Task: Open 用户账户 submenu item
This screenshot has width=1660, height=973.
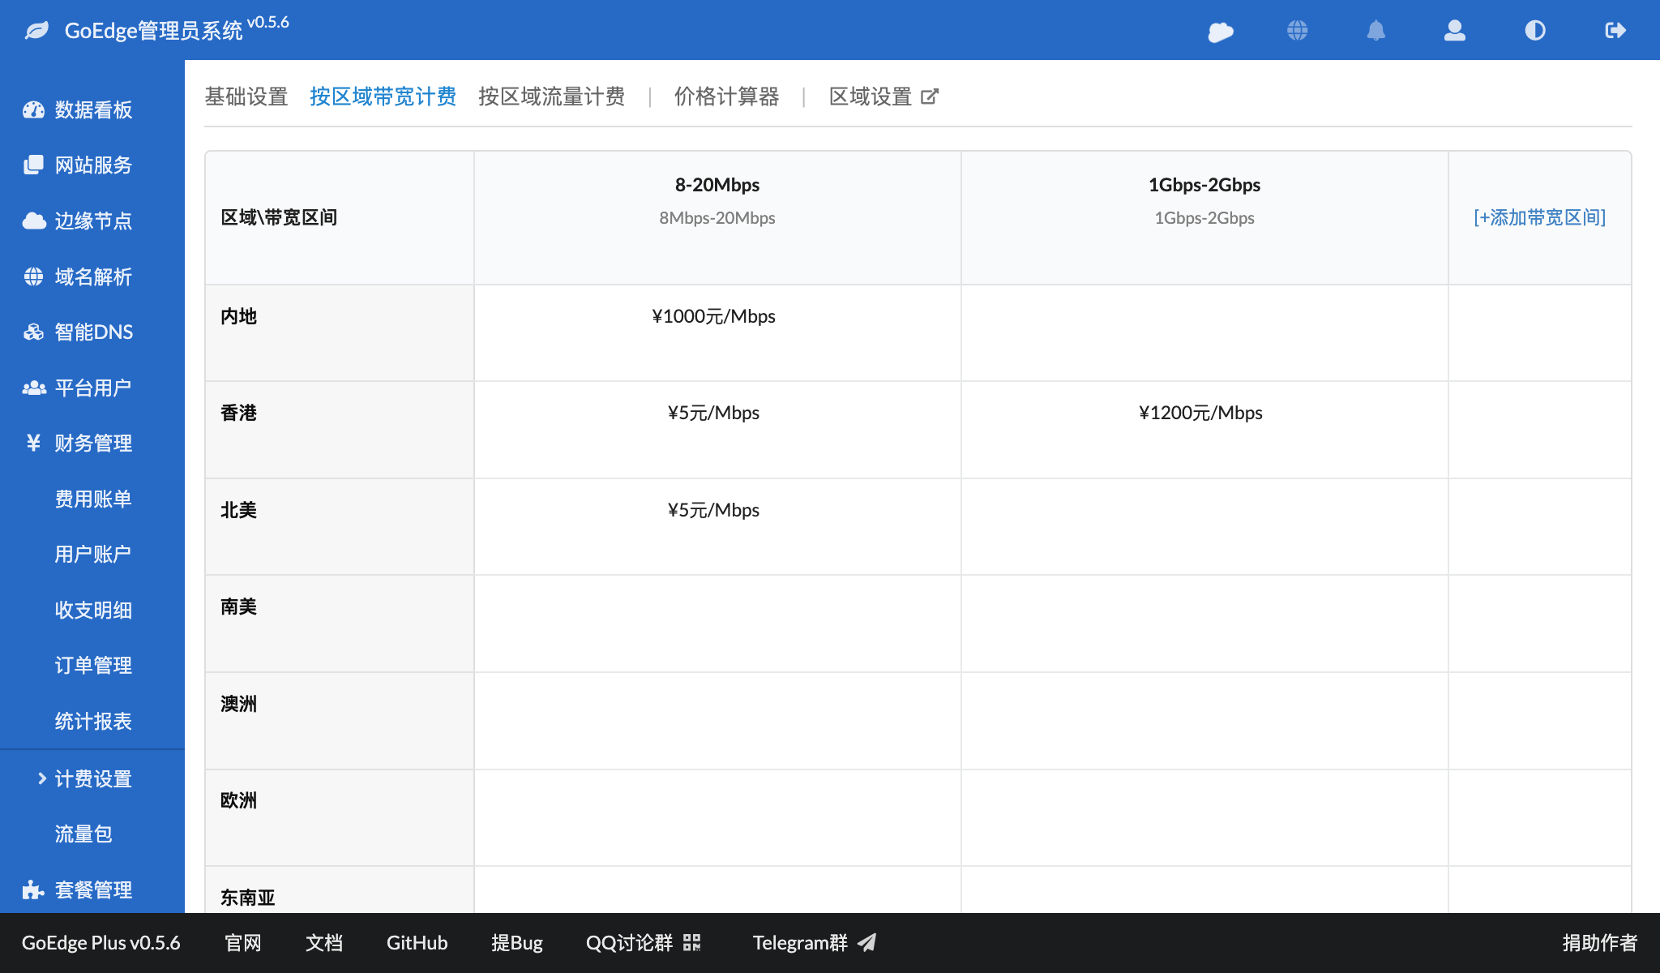Action: click(92, 554)
